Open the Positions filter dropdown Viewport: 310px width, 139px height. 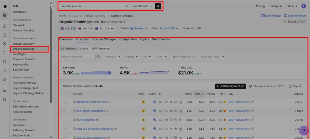tap(112, 57)
